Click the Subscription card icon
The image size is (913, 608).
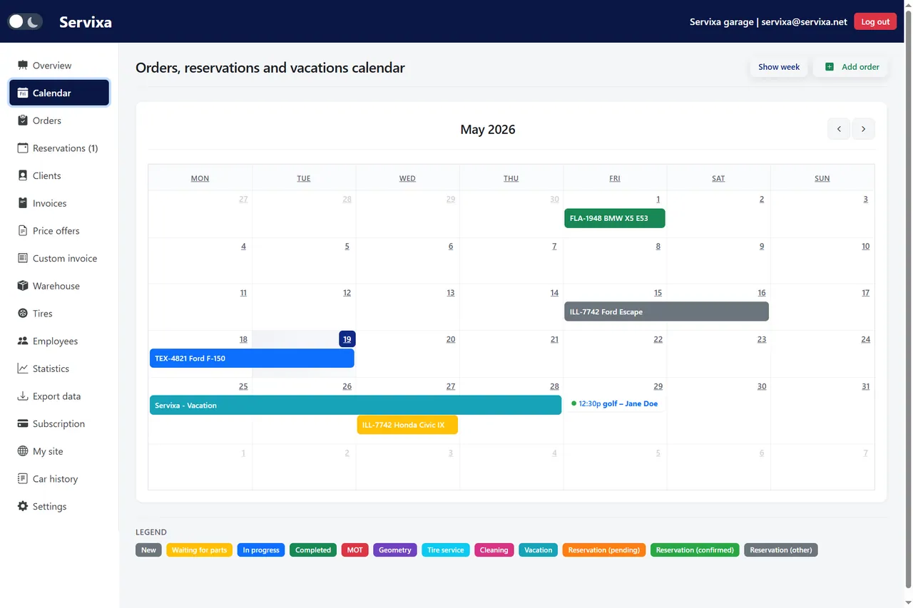pos(23,424)
